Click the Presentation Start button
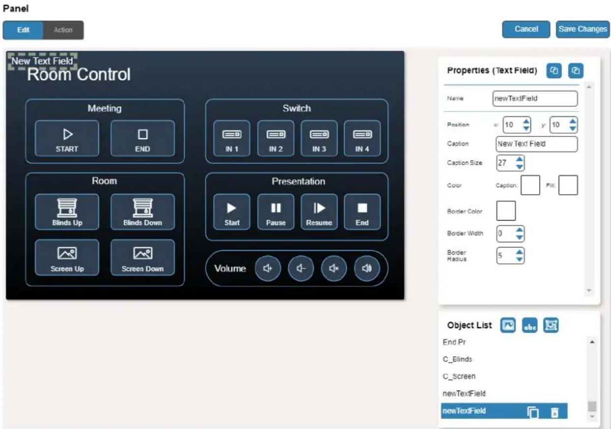Image resolution: width=611 pixels, height=429 pixels. (232, 212)
